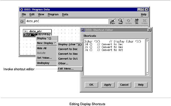171x106 pixels.
Task: Click the DDD logo in Program Data title bar
Action: pyautogui.click(x=22, y=10)
